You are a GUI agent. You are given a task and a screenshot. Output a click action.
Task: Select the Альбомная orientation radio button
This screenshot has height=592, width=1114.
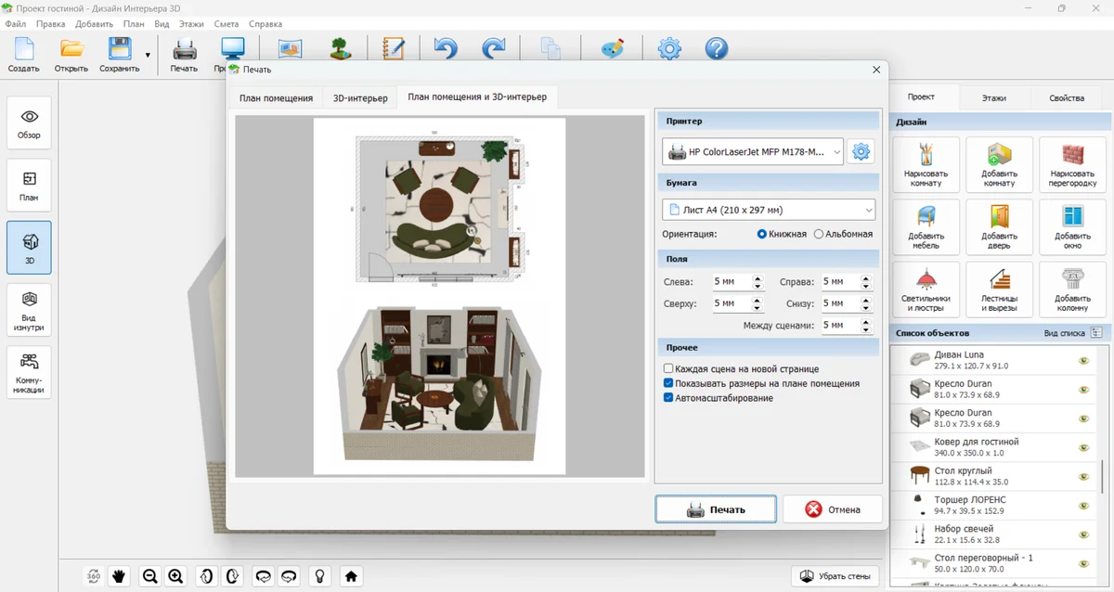[819, 234]
